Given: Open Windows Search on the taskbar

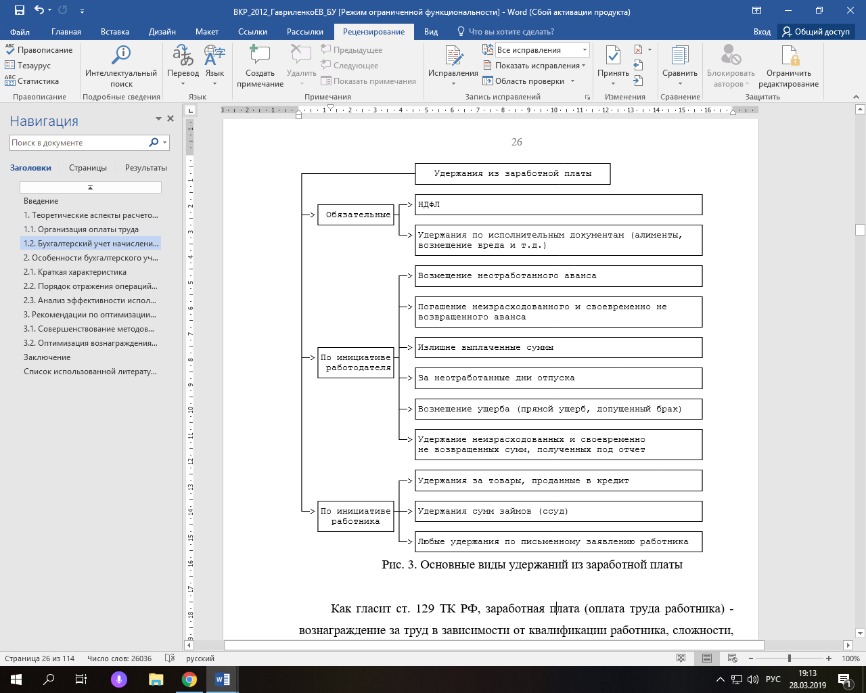Looking at the screenshot, I should [x=49, y=679].
